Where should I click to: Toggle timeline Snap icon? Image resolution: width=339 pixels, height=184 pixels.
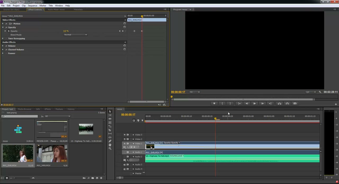(134, 121)
